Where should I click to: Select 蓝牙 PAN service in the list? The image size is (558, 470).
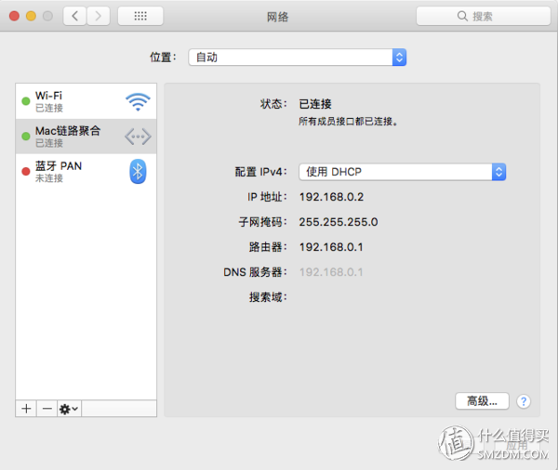tap(86, 171)
